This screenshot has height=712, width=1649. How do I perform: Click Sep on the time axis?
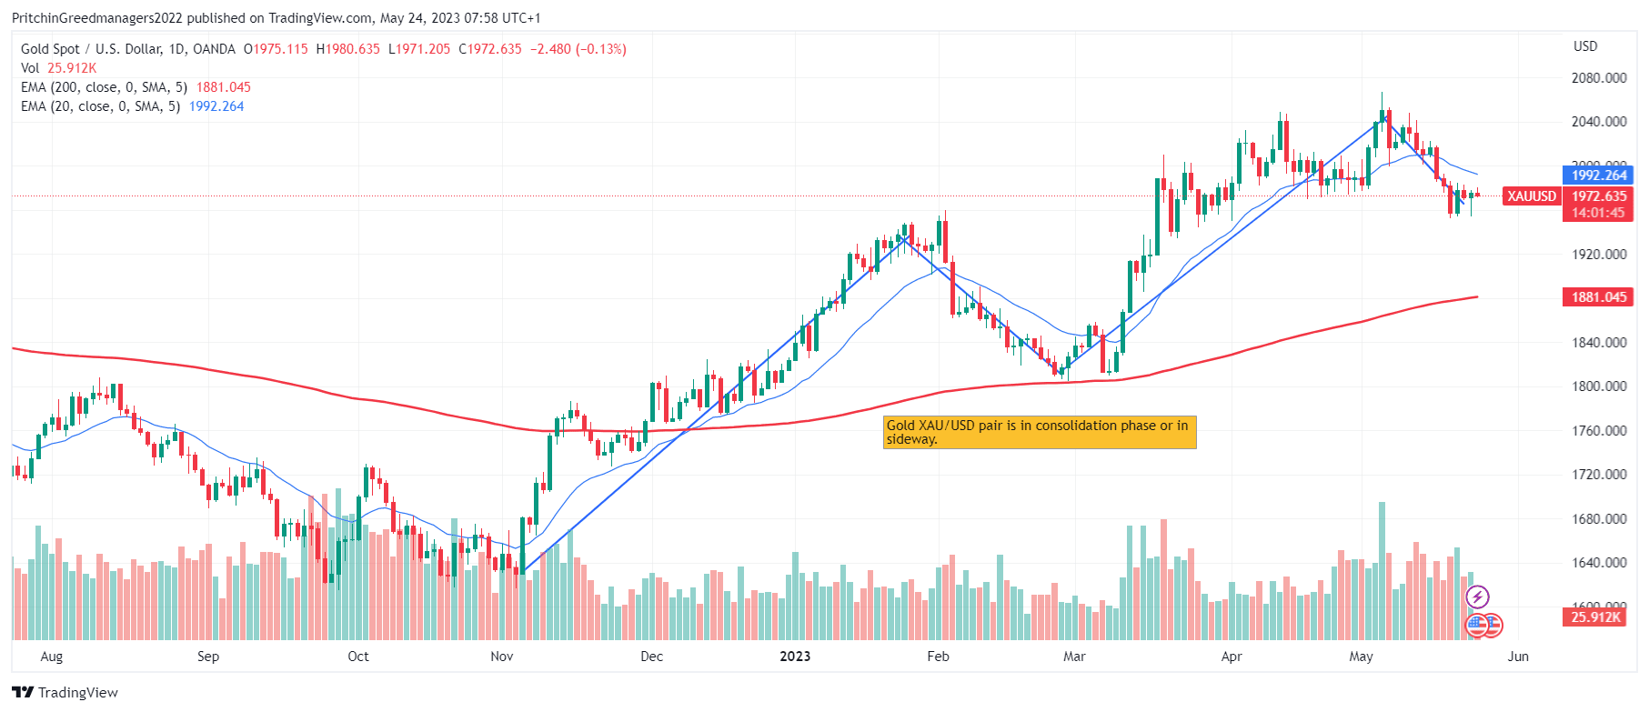(x=208, y=657)
